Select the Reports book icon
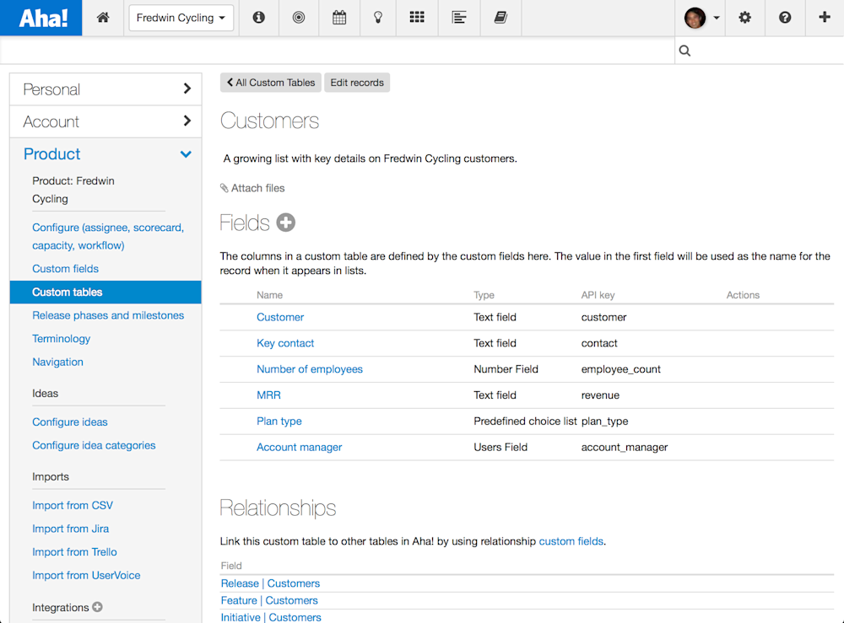 pyautogui.click(x=500, y=18)
